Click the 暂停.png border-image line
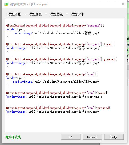The height and width of the screenshot is (145, 129). (57, 33)
